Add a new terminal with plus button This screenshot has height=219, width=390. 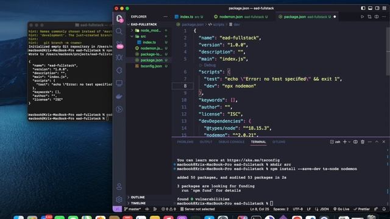345,142
